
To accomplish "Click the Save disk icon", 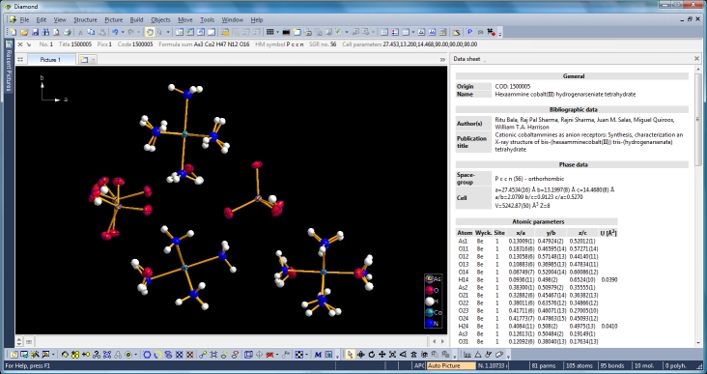I will pos(35,32).
